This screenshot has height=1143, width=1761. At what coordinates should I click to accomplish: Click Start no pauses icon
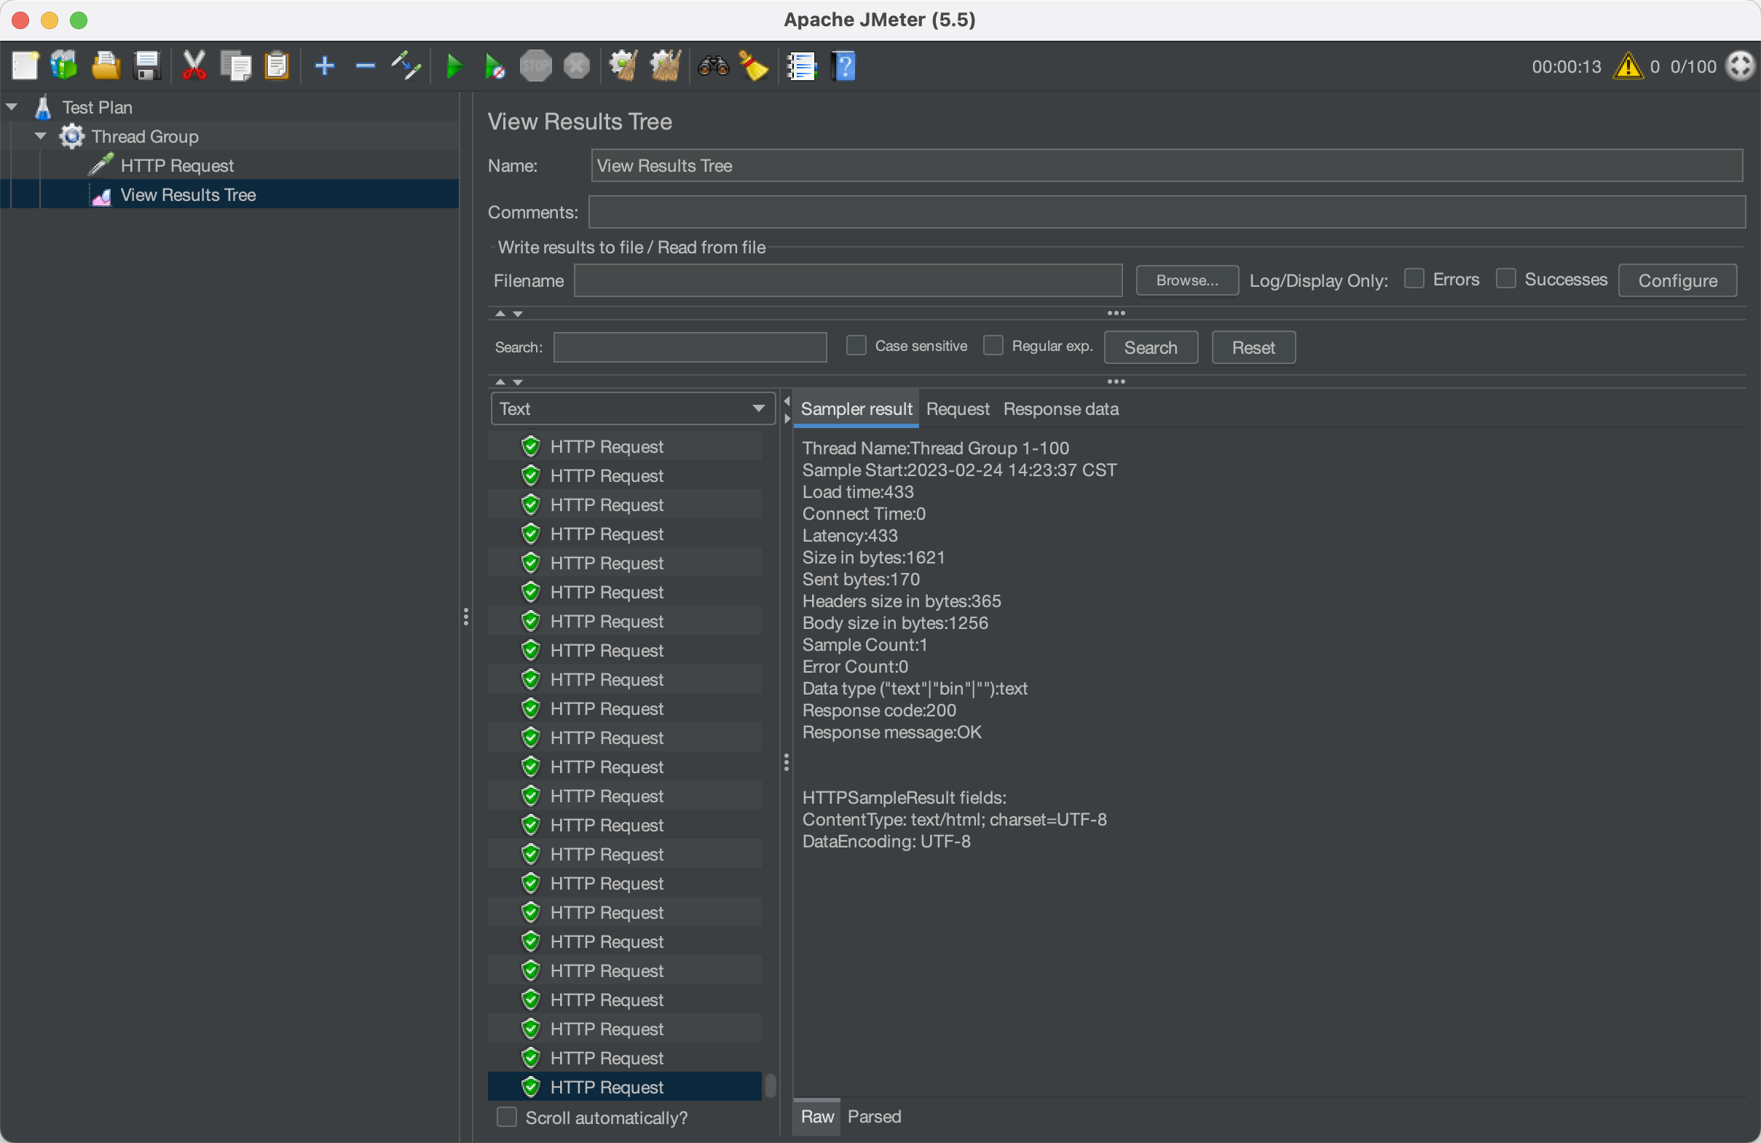495,66
